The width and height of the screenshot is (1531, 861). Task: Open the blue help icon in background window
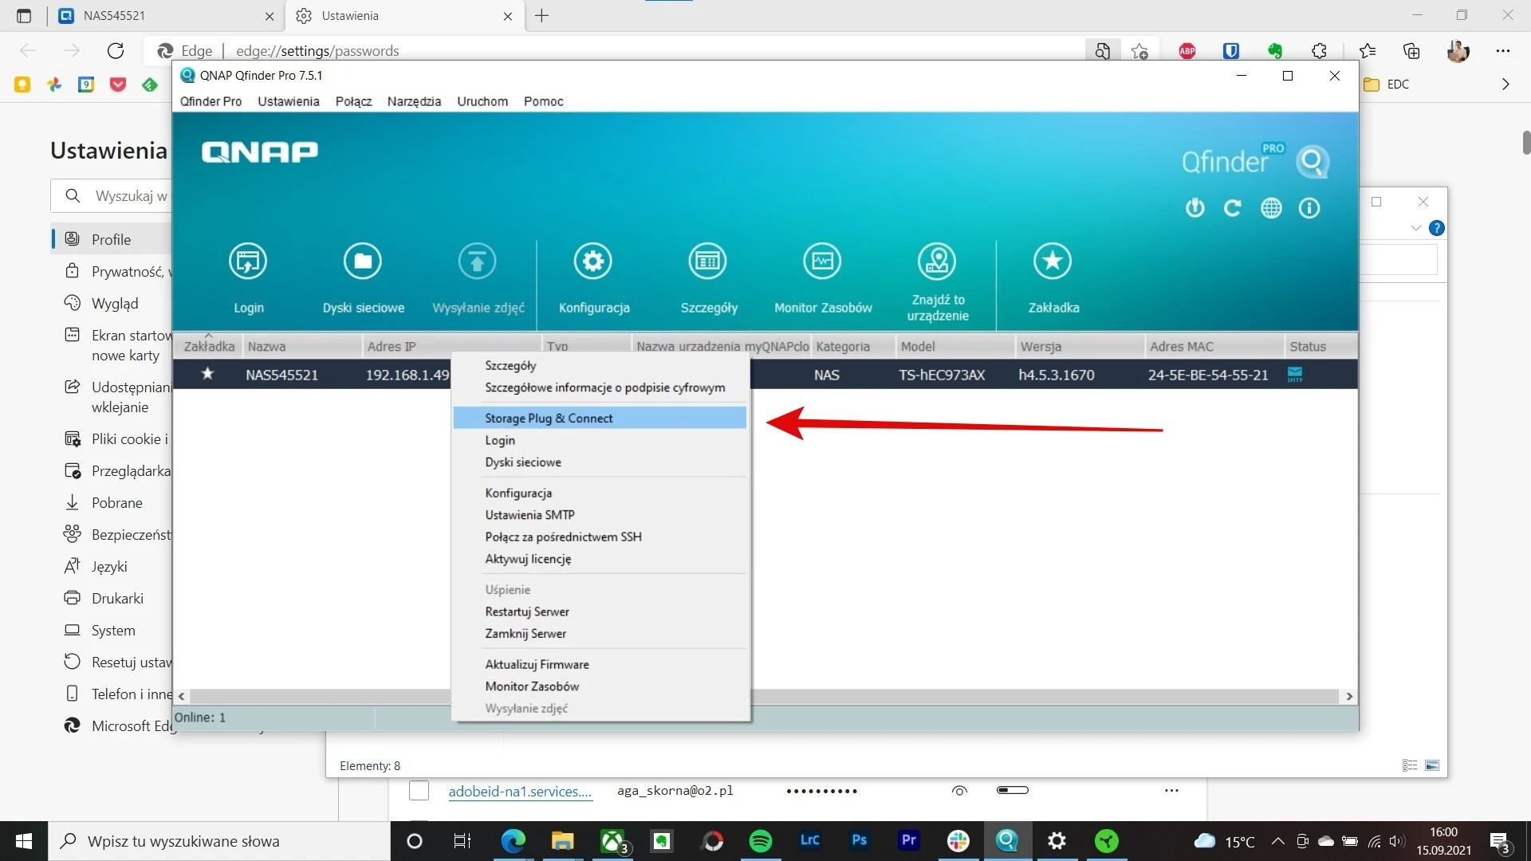1437,228
